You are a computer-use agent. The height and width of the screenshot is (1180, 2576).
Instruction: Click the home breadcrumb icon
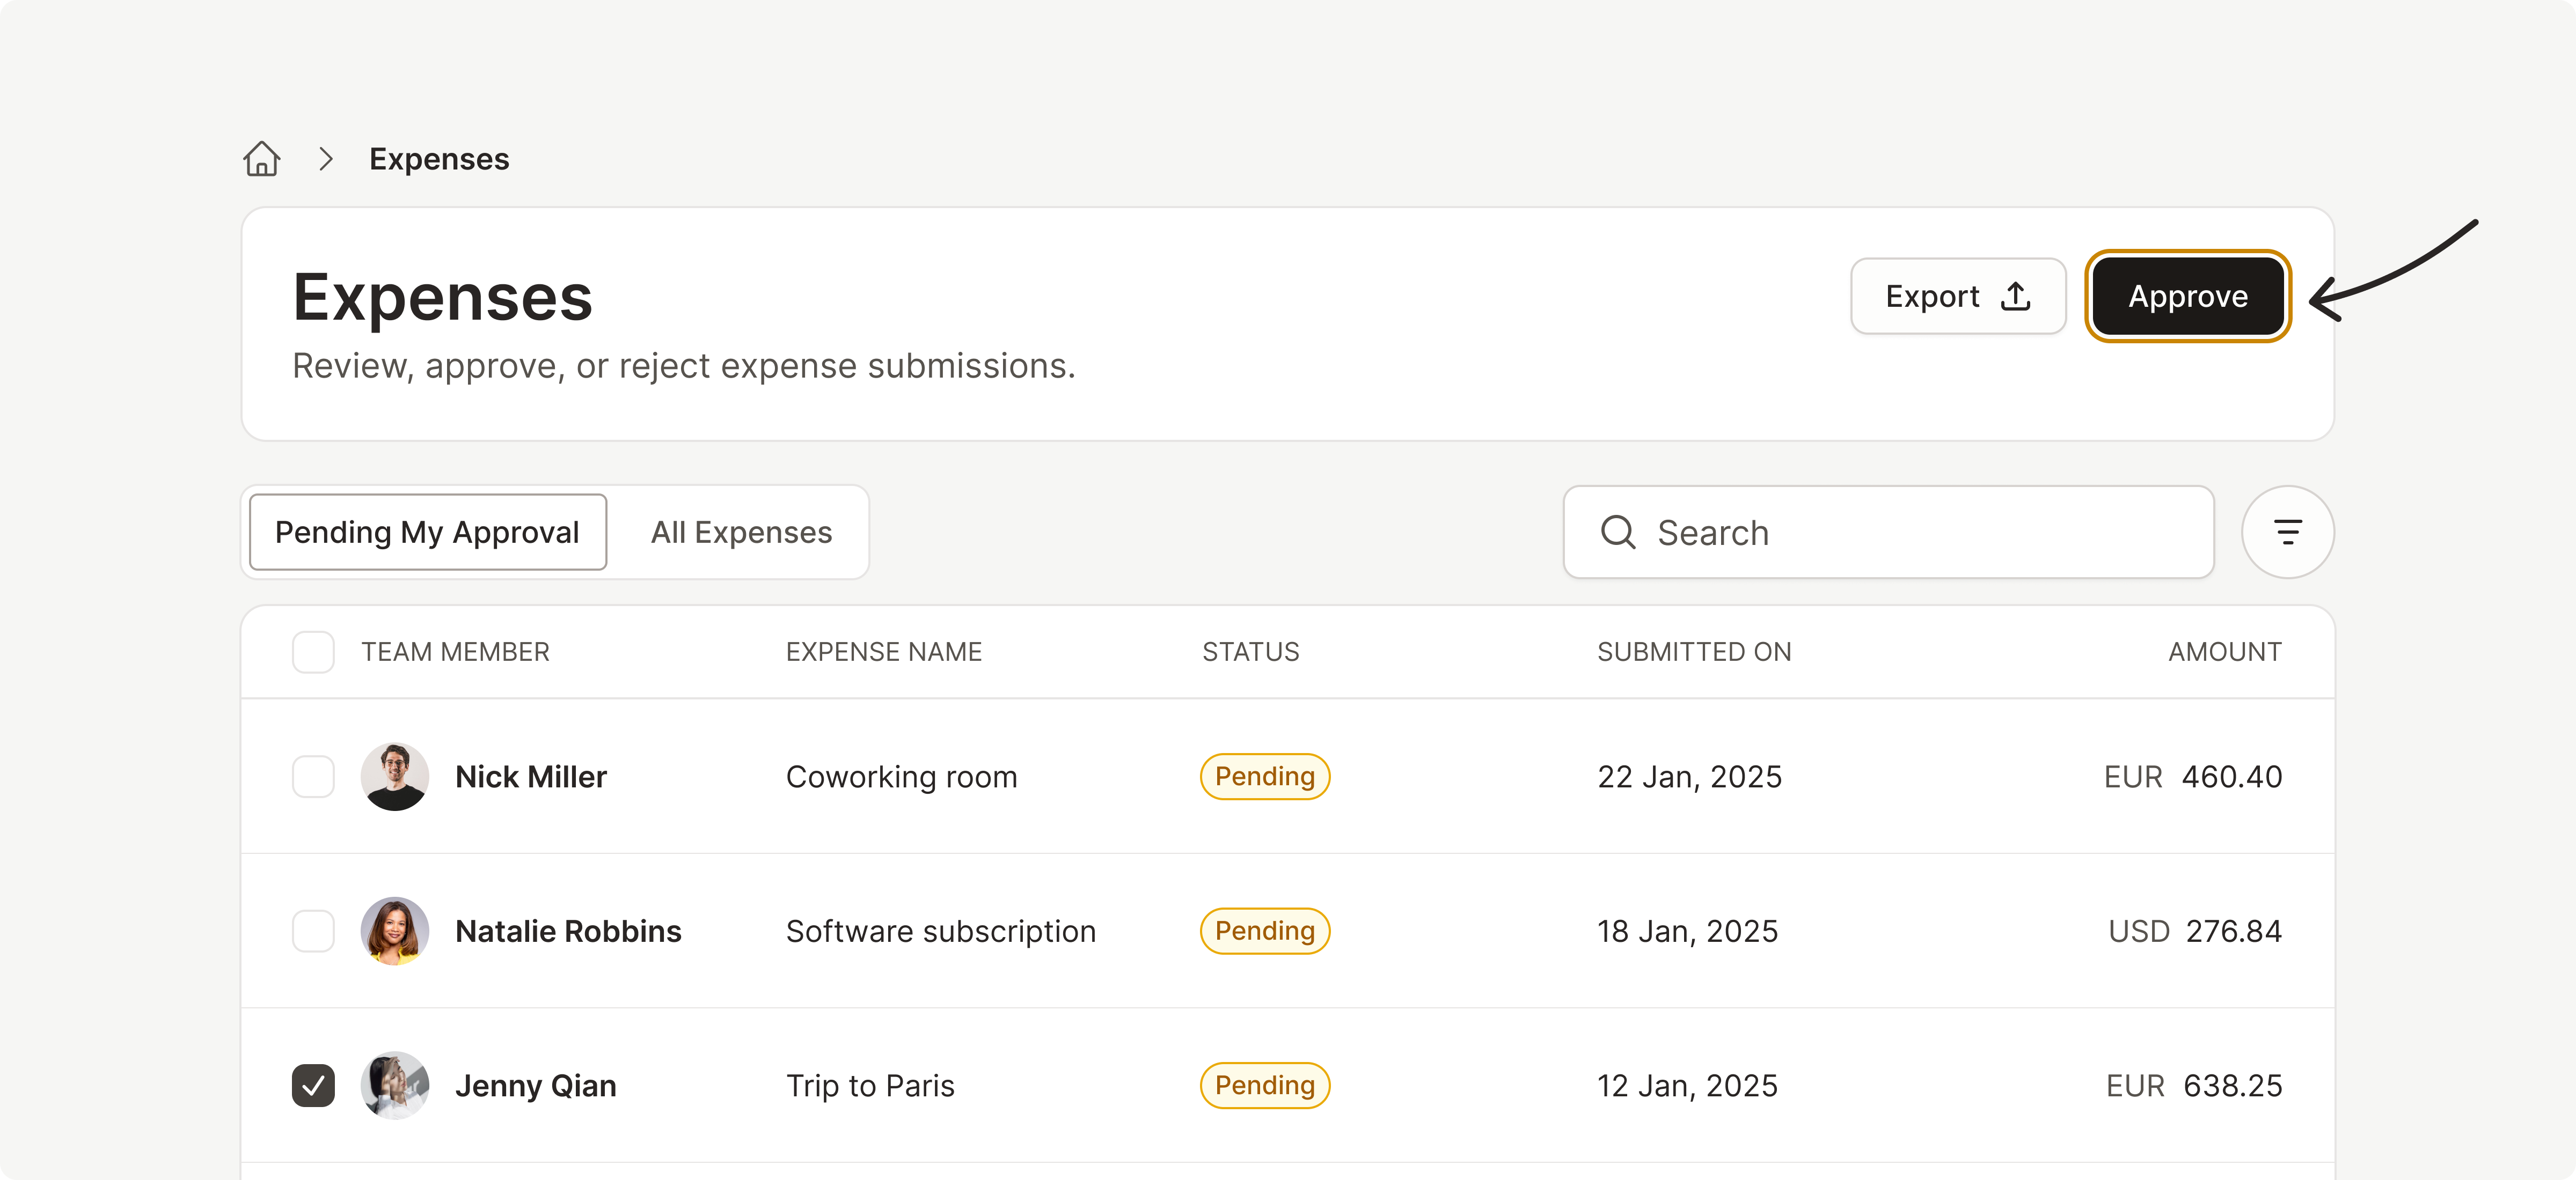tap(261, 159)
